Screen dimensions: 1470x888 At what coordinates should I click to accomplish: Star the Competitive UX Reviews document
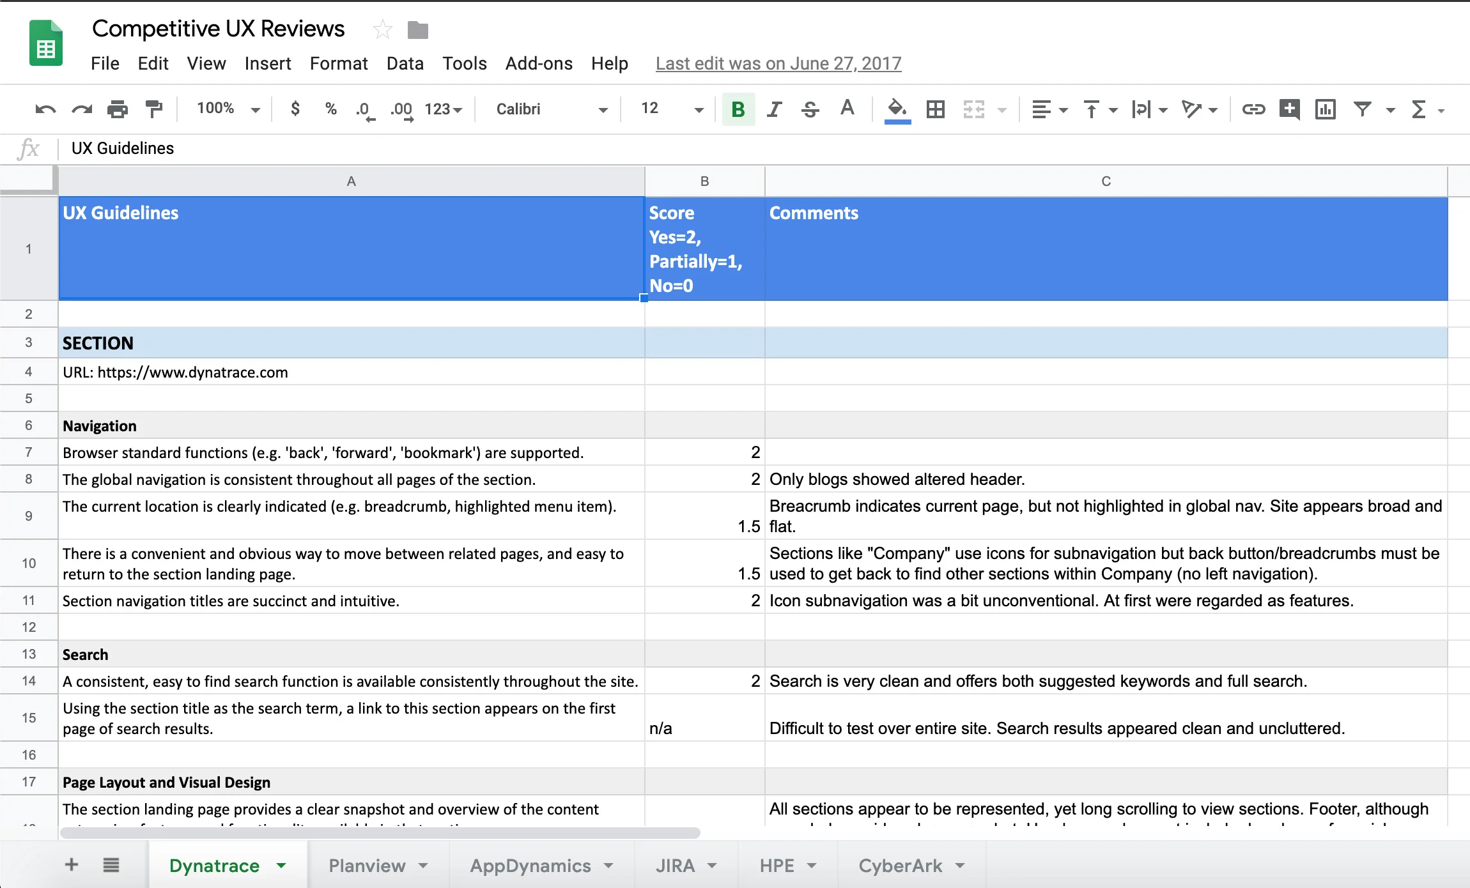382,29
